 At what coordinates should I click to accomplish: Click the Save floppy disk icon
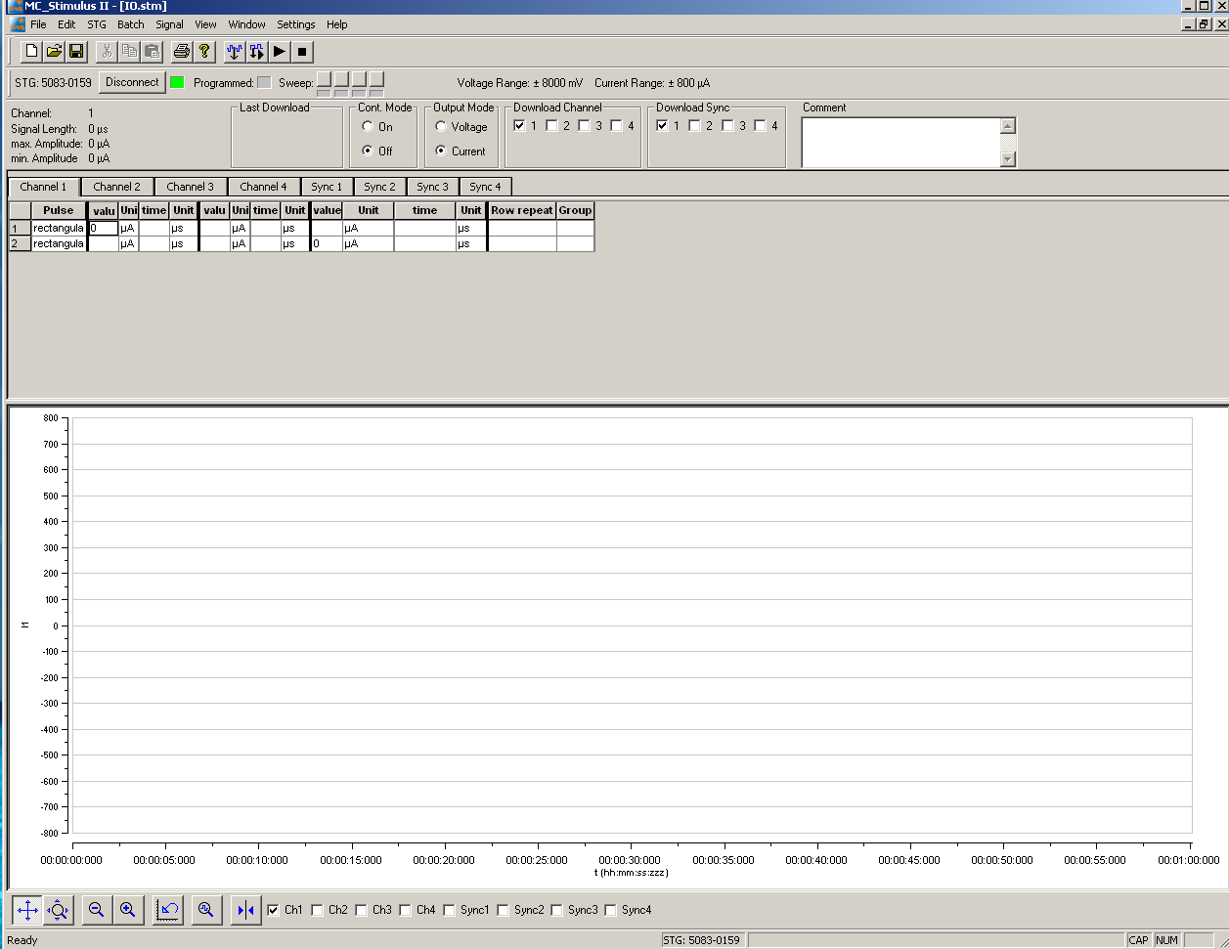(x=76, y=51)
